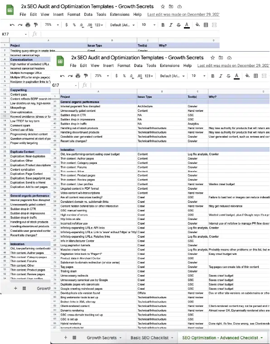Open fill color picker in the front window
Screen dimensions: 270x344
click(x=247, y=76)
